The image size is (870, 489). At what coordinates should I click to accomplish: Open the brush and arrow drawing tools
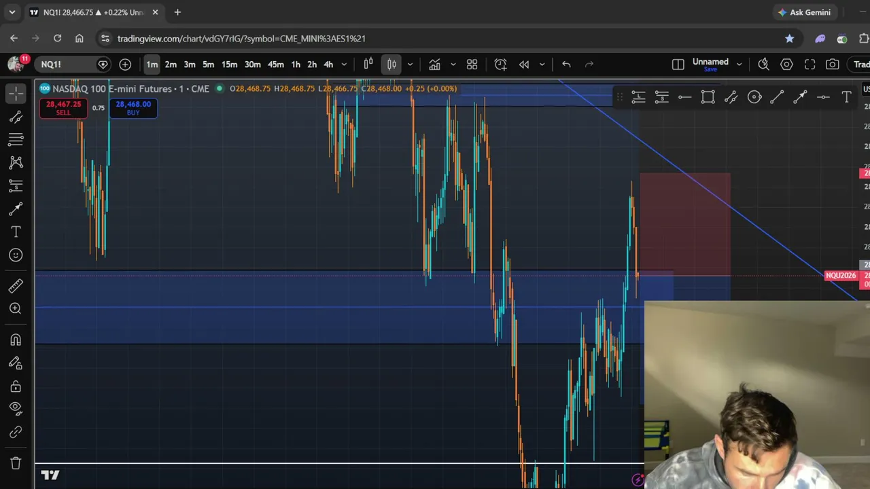click(16, 209)
